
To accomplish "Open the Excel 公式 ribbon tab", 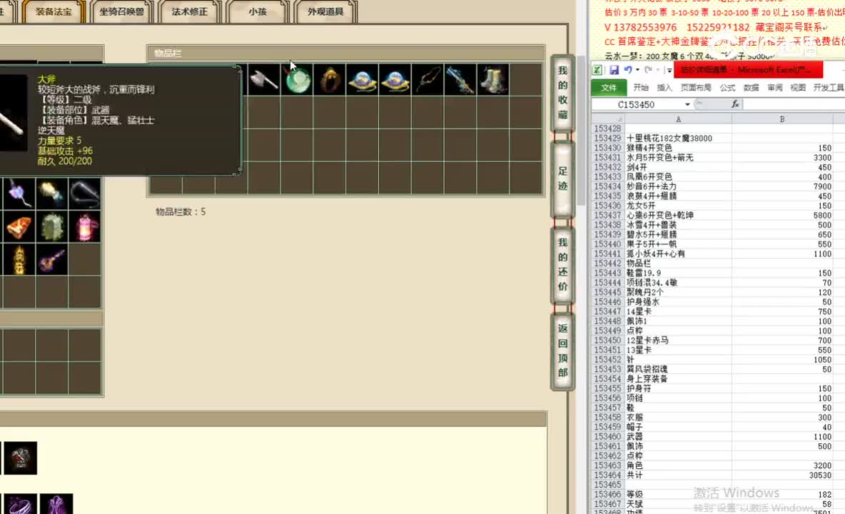I will [x=727, y=87].
